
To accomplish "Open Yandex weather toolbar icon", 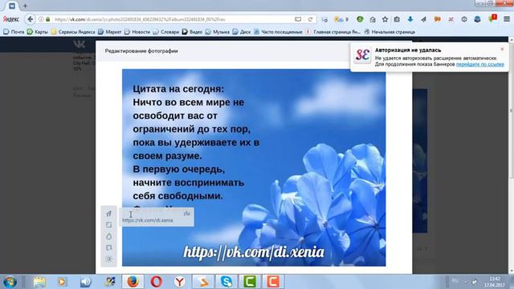I will point(341,19).
